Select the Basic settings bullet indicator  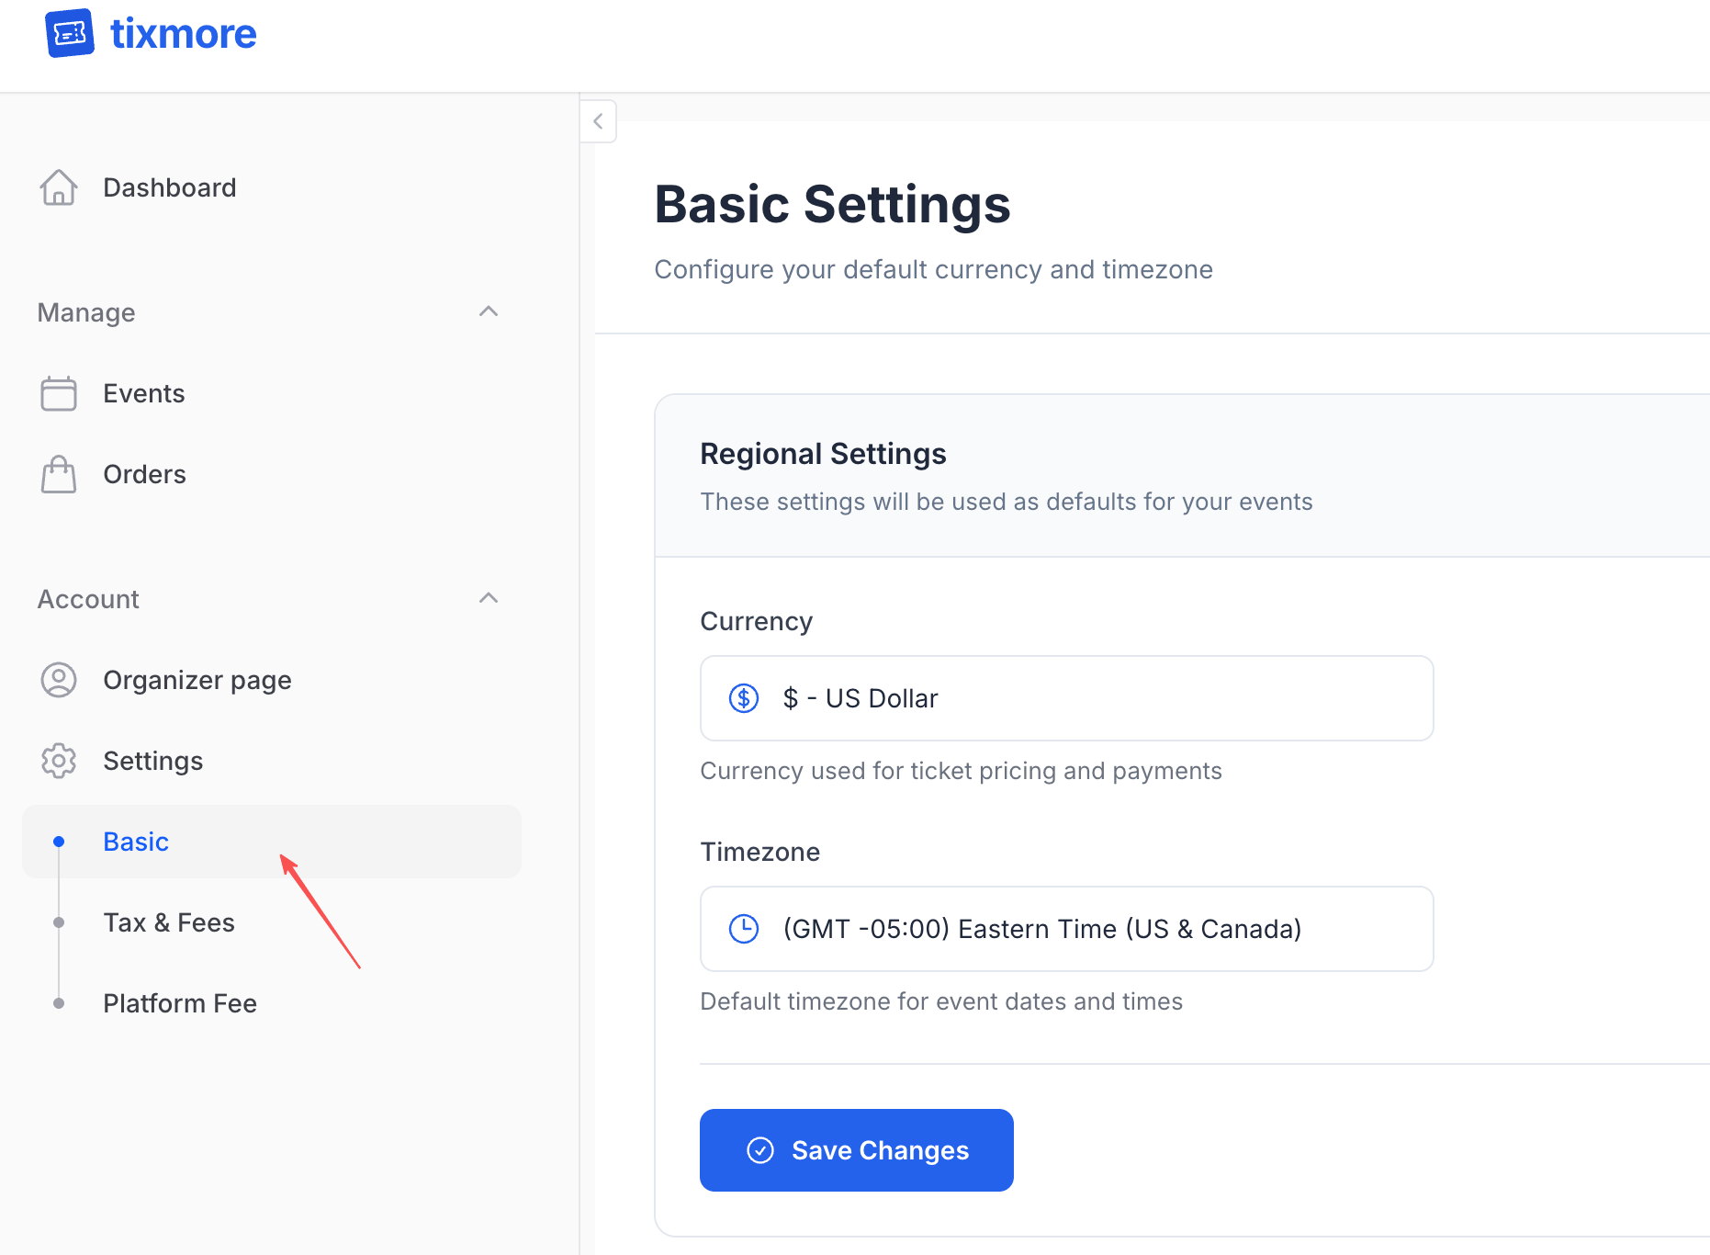60,841
